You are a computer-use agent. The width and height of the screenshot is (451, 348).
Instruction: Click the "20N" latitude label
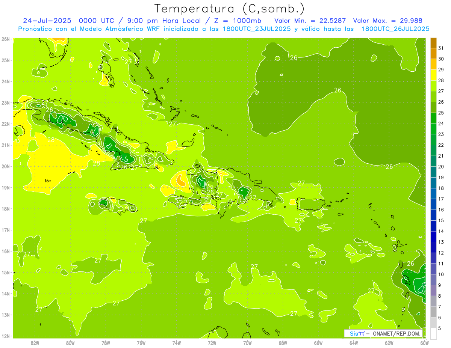[6, 166]
